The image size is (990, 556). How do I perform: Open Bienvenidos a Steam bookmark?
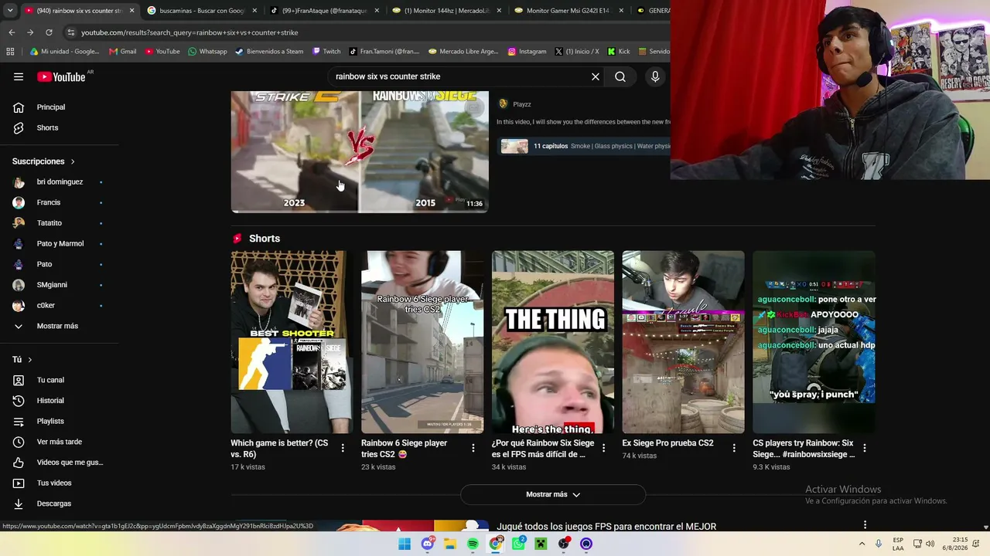pyautogui.click(x=269, y=52)
